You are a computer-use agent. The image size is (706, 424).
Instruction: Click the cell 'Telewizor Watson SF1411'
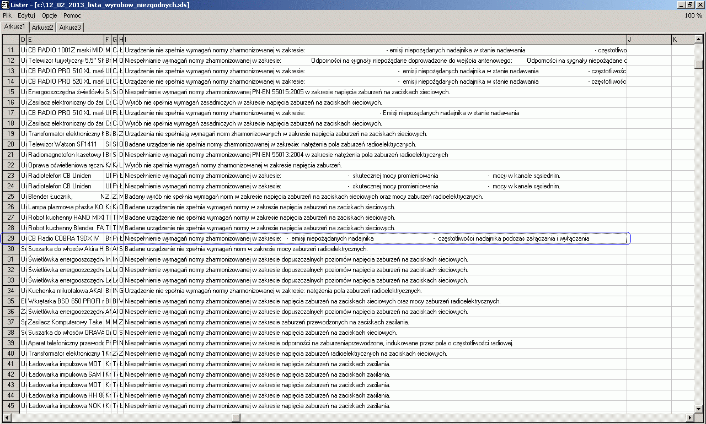[65, 144]
